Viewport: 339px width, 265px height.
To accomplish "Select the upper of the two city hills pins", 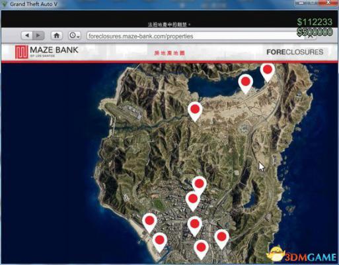I will (199, 185).
